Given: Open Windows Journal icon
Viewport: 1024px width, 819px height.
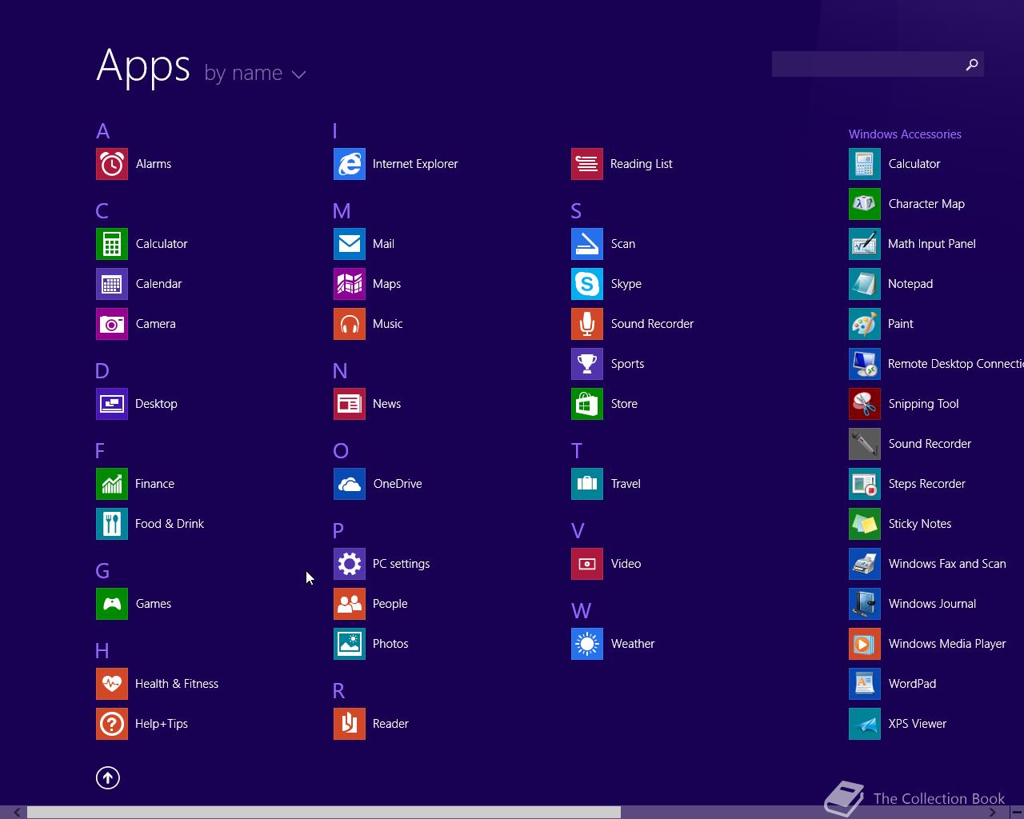Looking at the screenshot, I should (865, 604).
